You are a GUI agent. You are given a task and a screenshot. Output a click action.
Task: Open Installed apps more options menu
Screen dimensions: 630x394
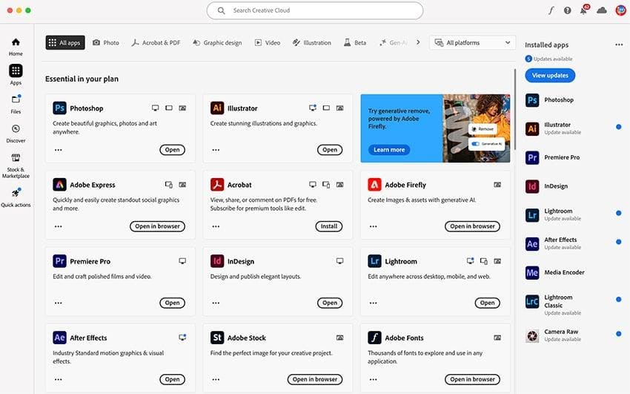[619, 45]
